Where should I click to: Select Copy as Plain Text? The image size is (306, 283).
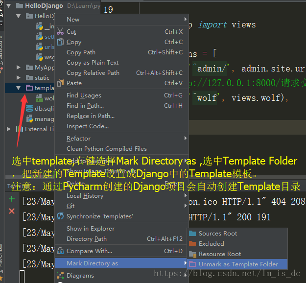(121, 63)
